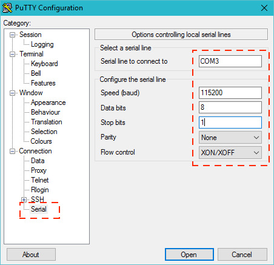Open the Data category
Screen dimensions: 274x265
point(38,161)
